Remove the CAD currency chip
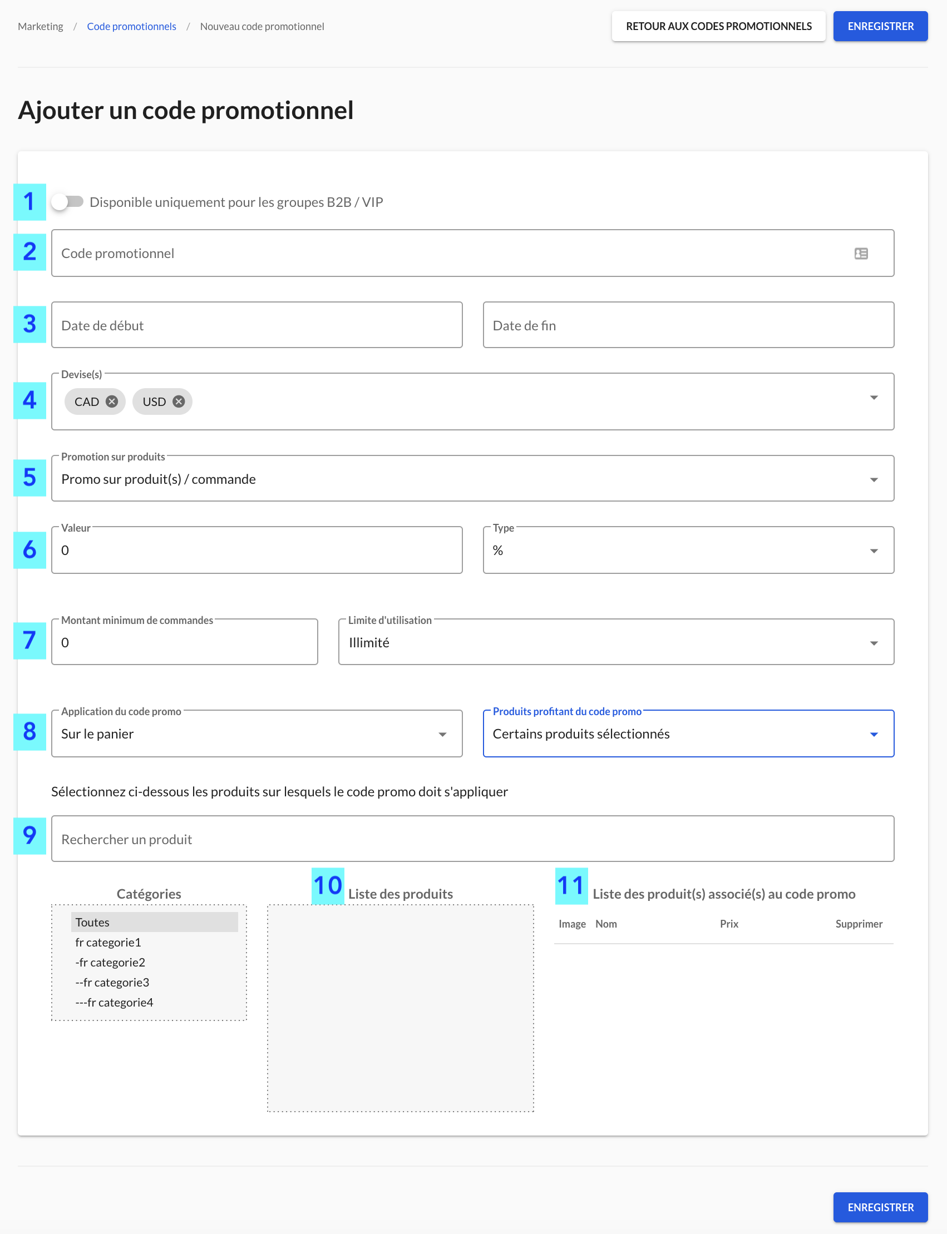 coord(112,401)
